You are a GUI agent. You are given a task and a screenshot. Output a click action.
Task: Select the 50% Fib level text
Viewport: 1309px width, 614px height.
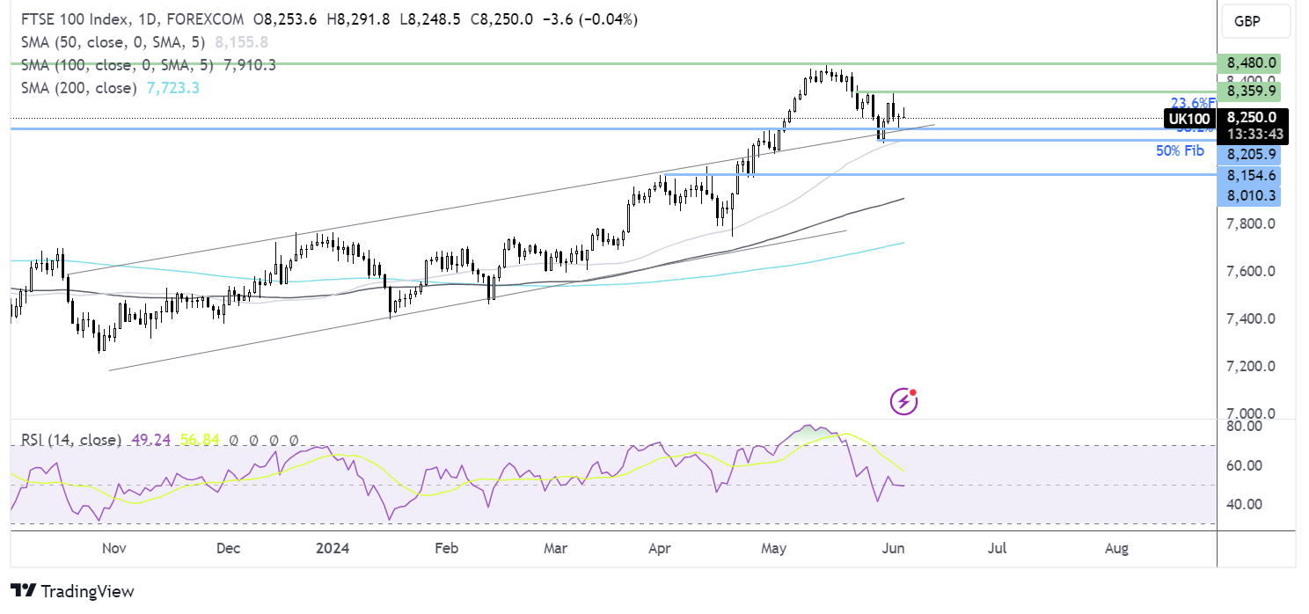pos(1180,150)
